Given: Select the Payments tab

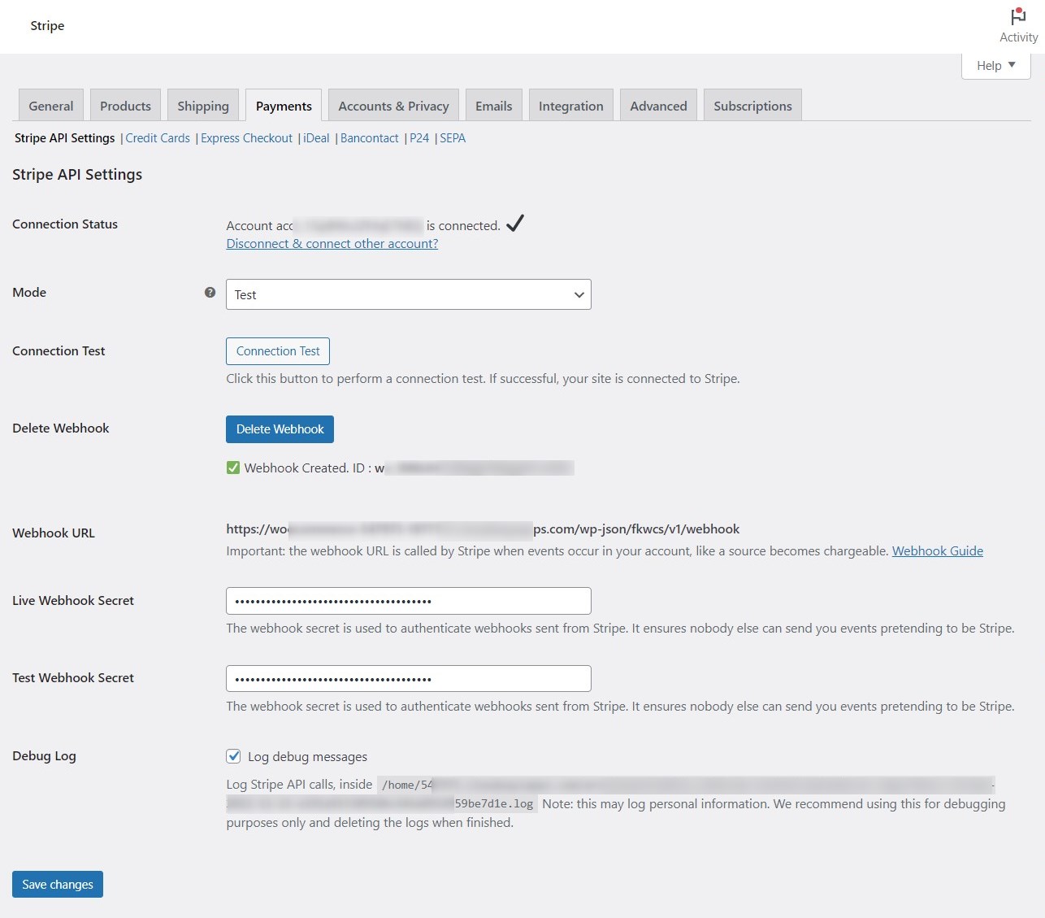Looking at the screenshot, I should [284, 106].
